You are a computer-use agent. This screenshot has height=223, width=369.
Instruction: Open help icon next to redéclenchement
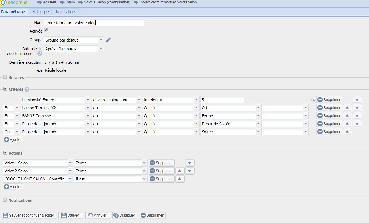pos(40,54)
